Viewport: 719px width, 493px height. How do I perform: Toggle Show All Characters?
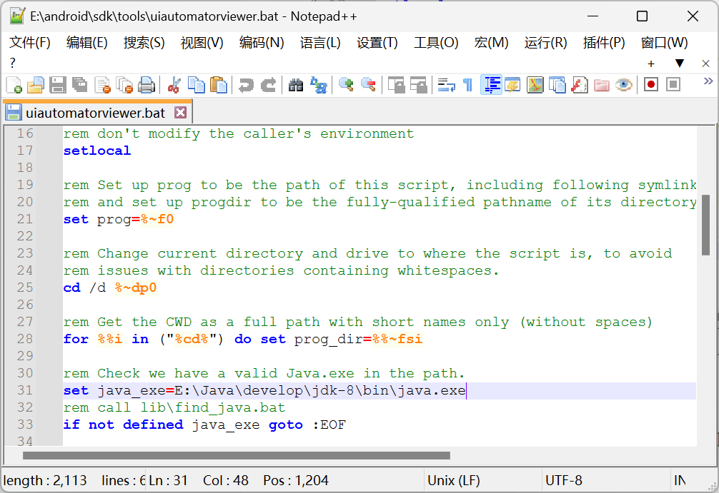pyautogui.click(x=467, y=84)
